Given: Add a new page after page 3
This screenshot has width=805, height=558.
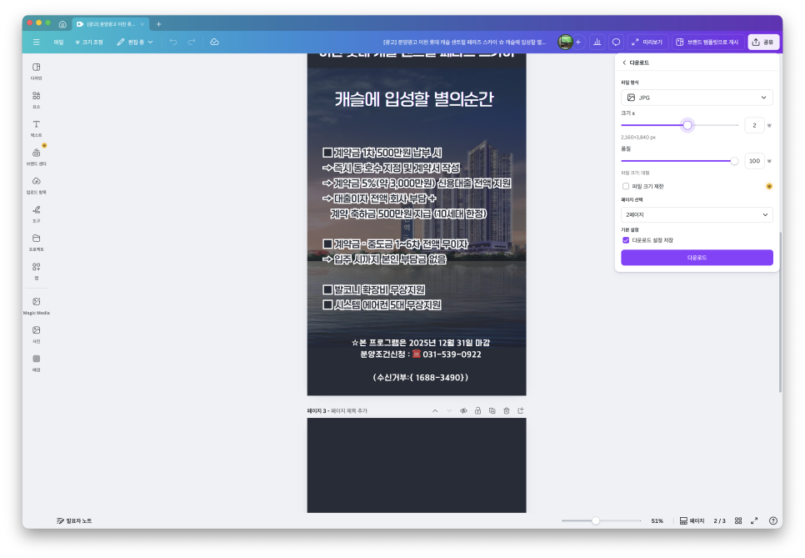Looking at the screenshot, I should 521,410.
